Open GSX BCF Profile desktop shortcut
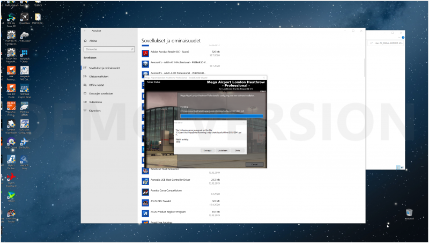The width and height of the screenshot is (429, 243). point(11,91)
